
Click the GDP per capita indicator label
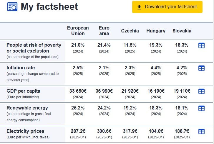pos(23,91)
